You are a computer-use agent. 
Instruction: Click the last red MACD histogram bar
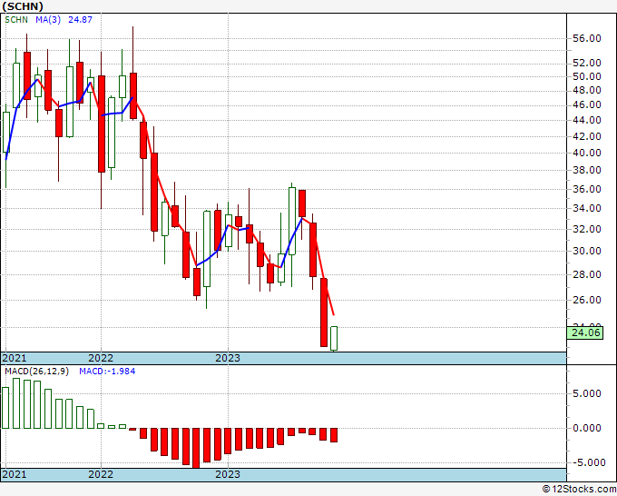pos(334,435)
